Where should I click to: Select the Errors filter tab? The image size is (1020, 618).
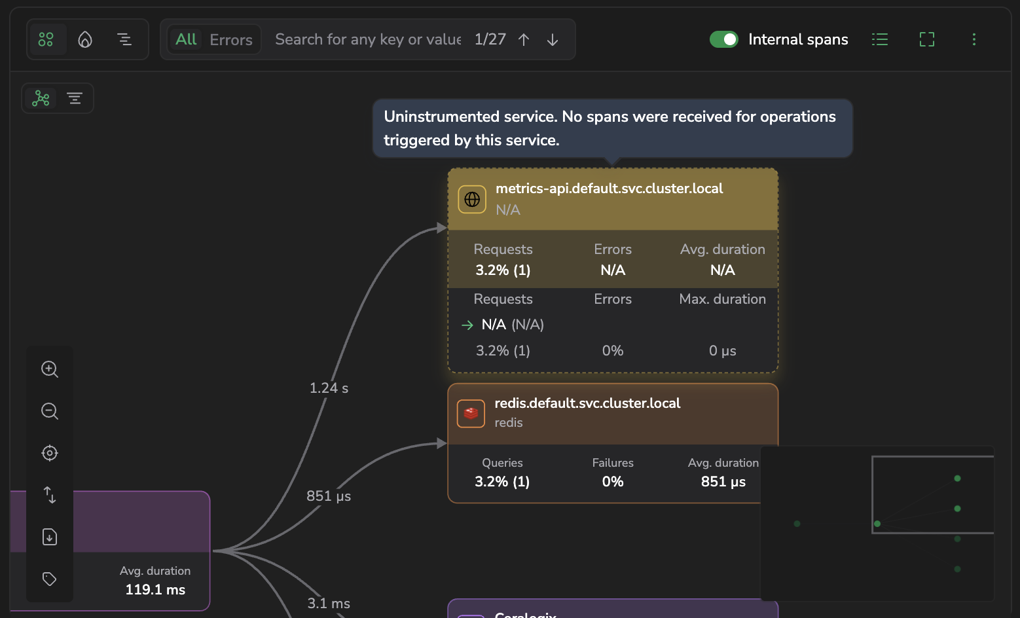231,39
